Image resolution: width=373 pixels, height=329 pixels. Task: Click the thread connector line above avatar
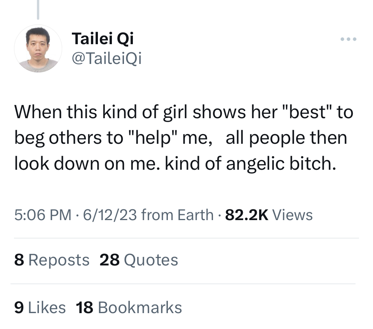[38, 10]
